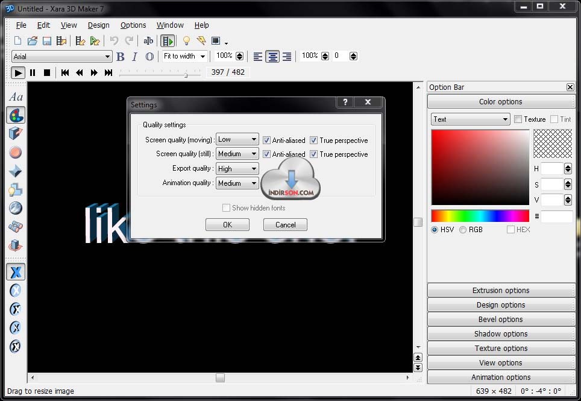The height and width of the screenshot is (401, 581).
Task: Open the Export quality dropdown
Action: tap(237, 169)
